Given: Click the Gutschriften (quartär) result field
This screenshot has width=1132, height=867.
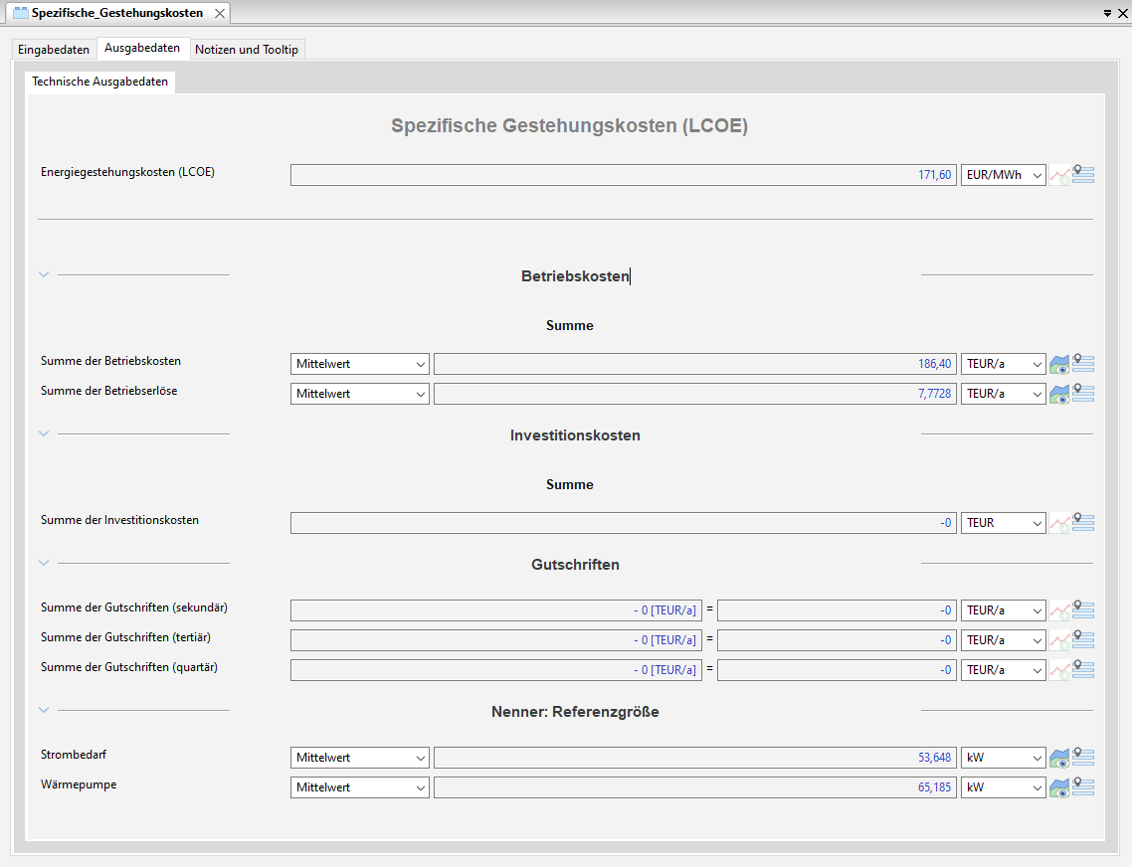Looking at the screenshot, I should [x=838, y=670].
